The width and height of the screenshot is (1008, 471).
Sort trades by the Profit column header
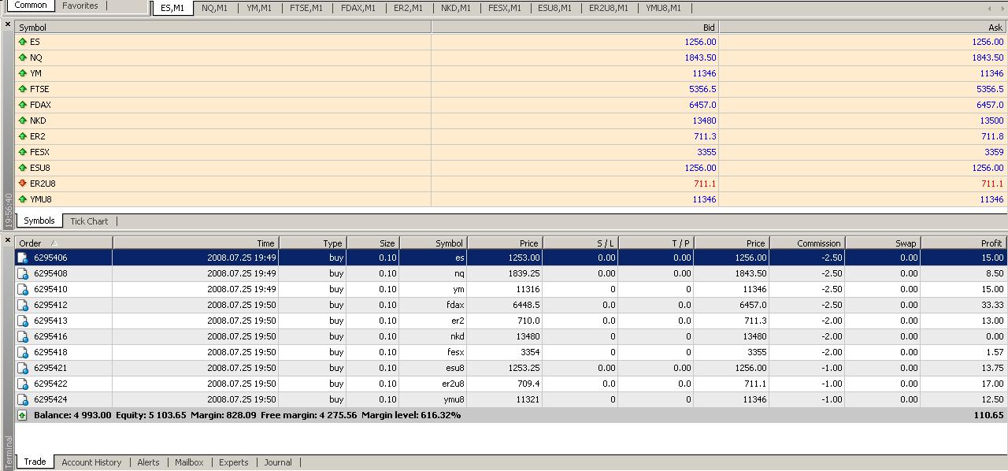[x=964, y=243]
